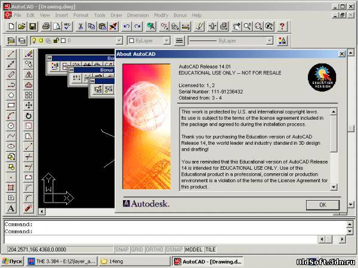Toggle layer freeze sun icon
Screen dimensions: 358x268
click(41, 40)
